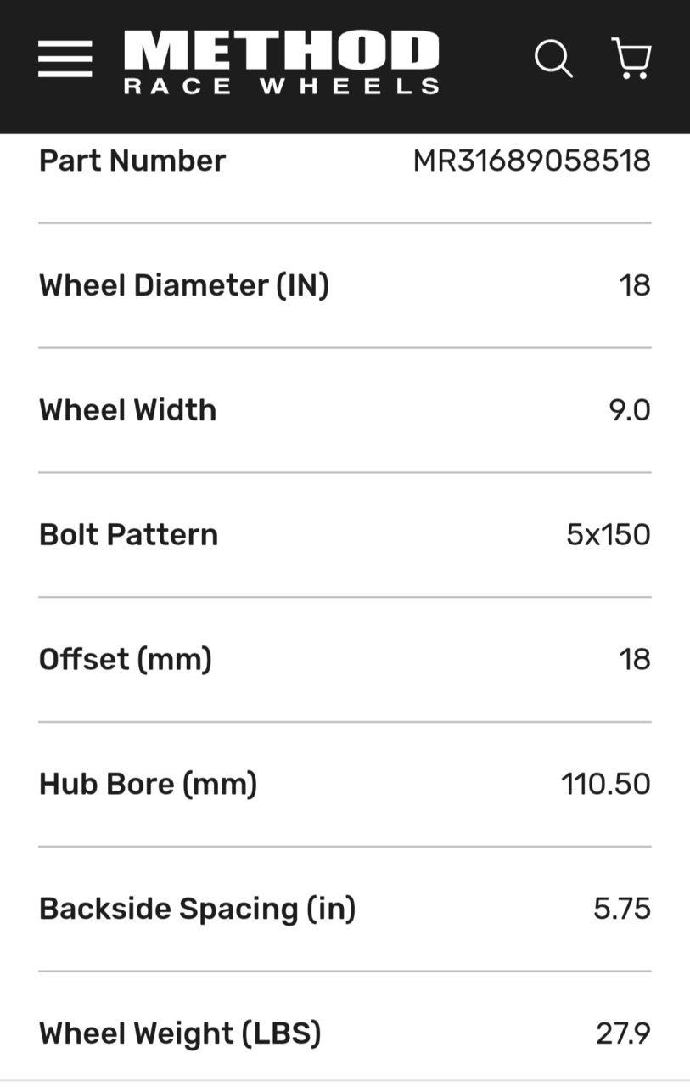View the shopping cart
The image size is (690, 1087).
[x=631, y=59]
